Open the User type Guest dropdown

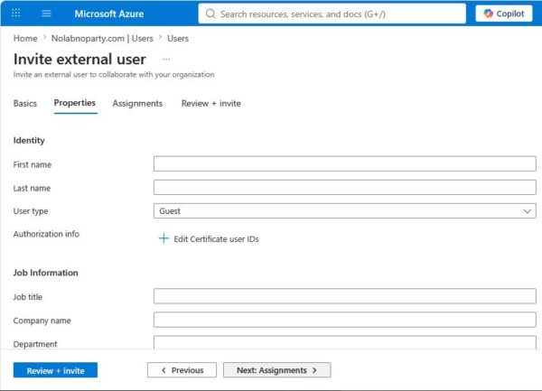coord(345,210)
